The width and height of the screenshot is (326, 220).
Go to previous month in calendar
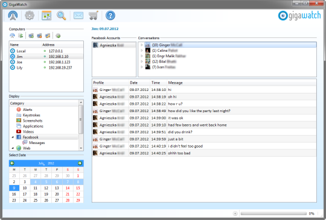click(12, 163)
